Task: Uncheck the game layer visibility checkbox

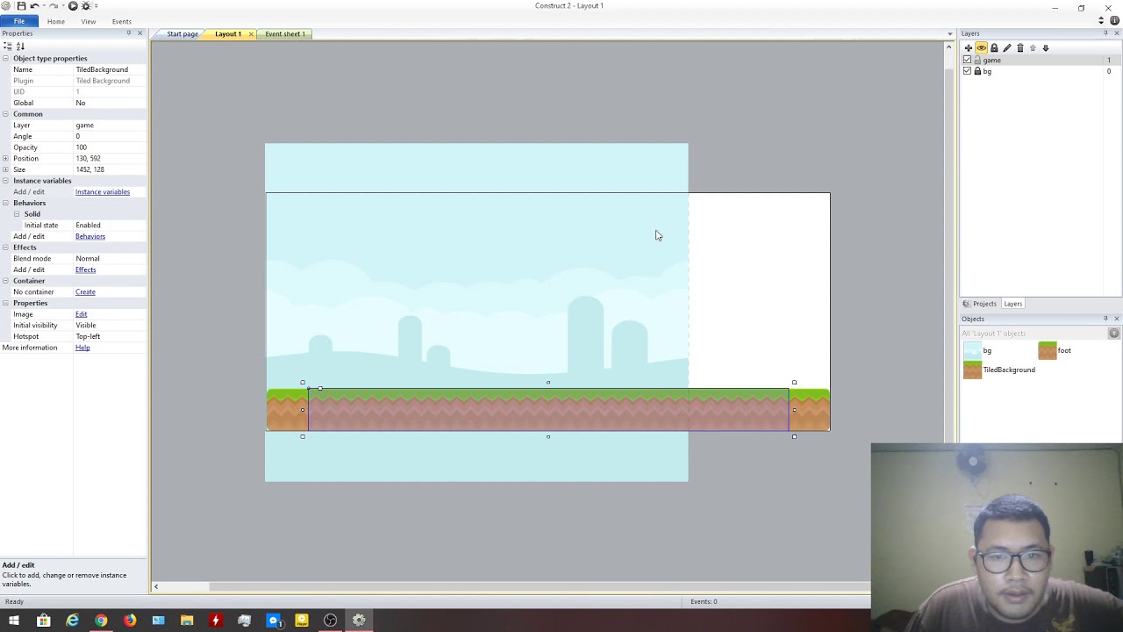Action: pyautogui.click(x=968, y=60)
